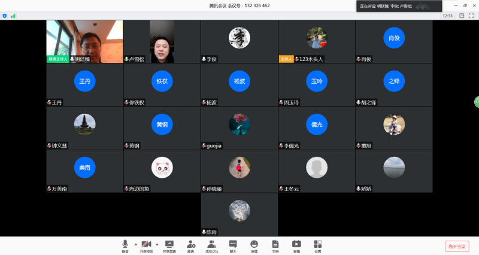This screenshot has width=479, height=255.
Task: Open the 聊天 chat panel
Action: pyautogui.click(x=233, y=245)
